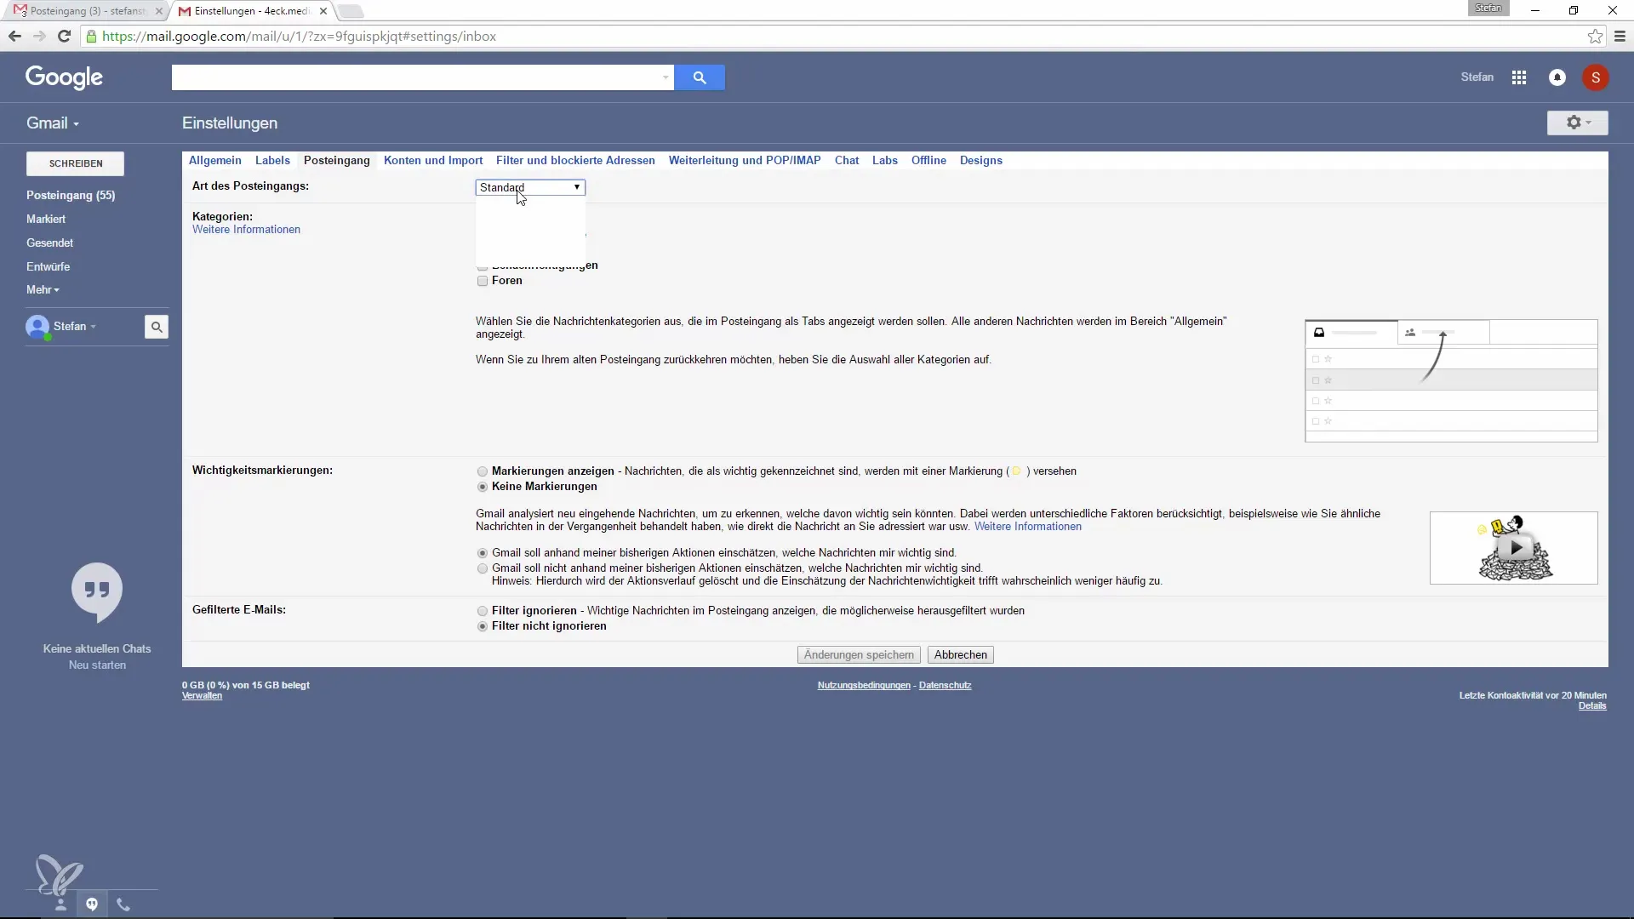Select Filter ignorieren radio button
This screenshot has width=1634, height=919.
(x=483, y=611)
